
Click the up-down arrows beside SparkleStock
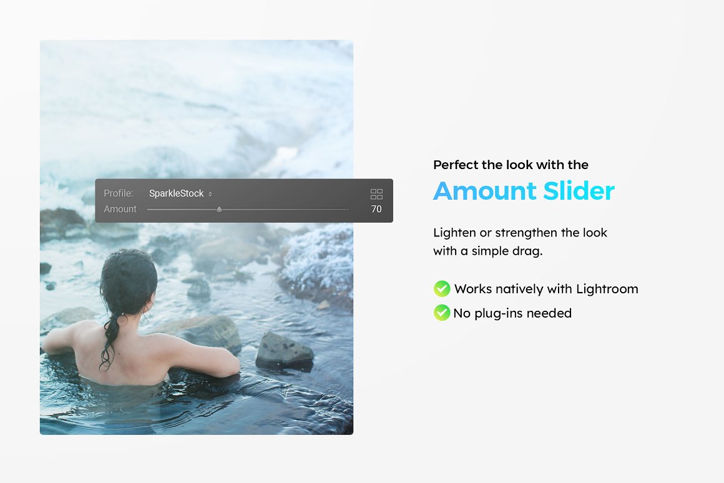coord(210,194)
